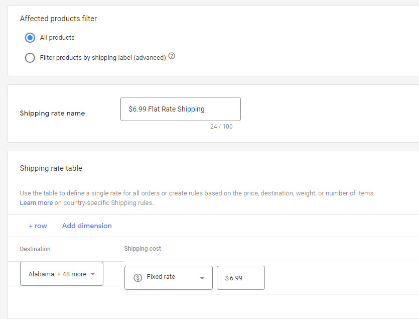Click arrow in Fixed rate selector

pos(202,277)
